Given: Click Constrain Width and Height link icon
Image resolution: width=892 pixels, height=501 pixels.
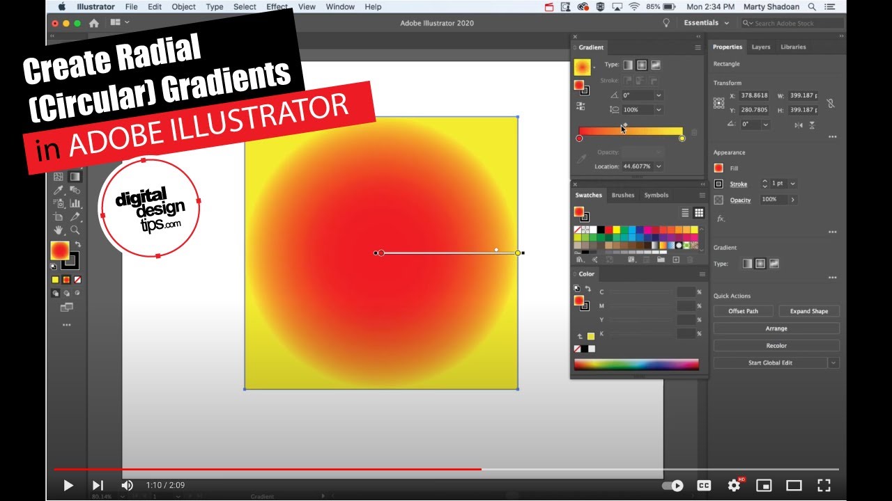Looking at the screenshot, I should click(830, 103).
